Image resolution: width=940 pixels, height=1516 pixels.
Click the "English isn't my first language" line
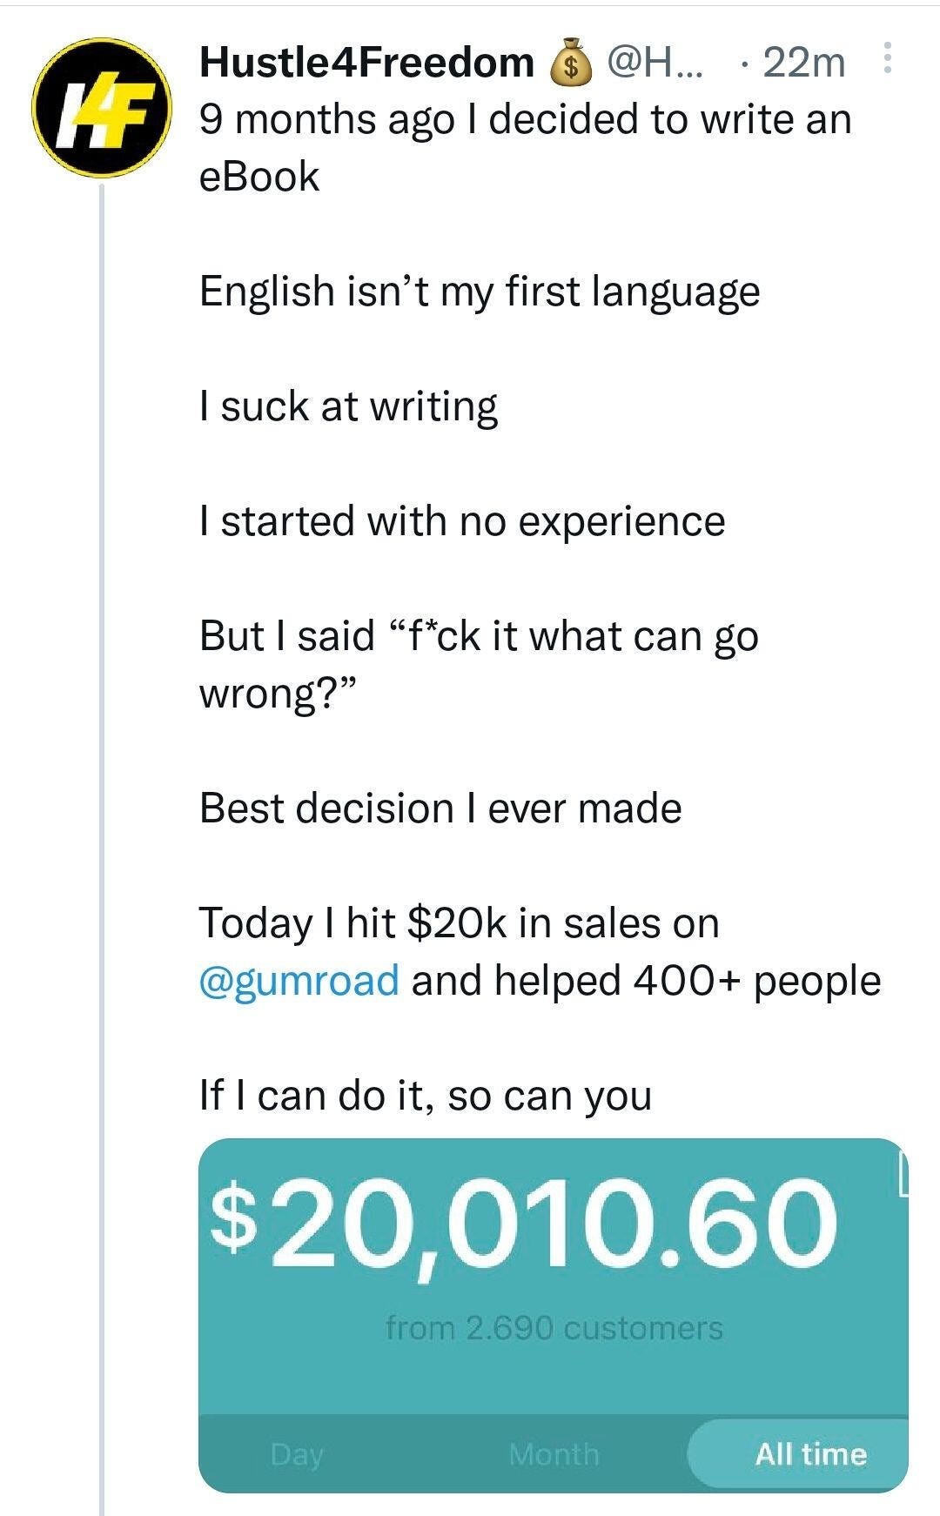click(479, 292)
